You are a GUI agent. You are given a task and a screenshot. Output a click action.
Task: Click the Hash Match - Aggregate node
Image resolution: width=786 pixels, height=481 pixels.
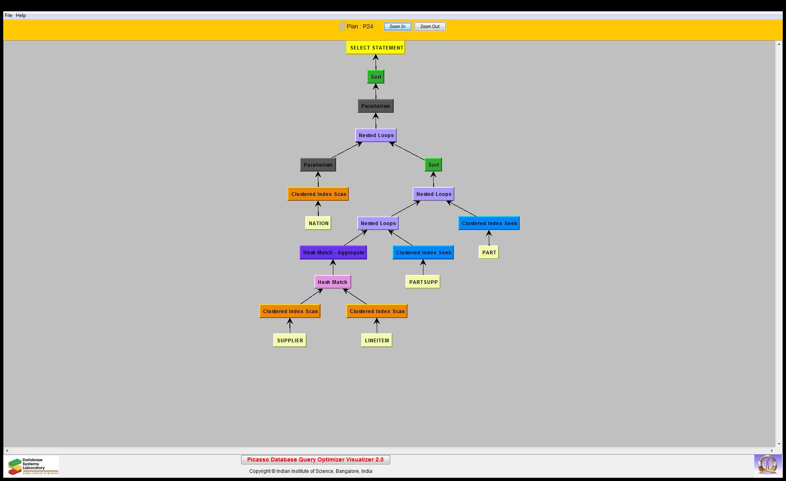pyautogui.click(x=333, y=252)
